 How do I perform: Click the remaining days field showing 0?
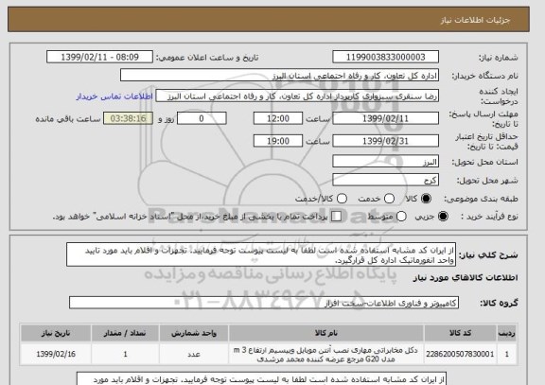[202, 118]
